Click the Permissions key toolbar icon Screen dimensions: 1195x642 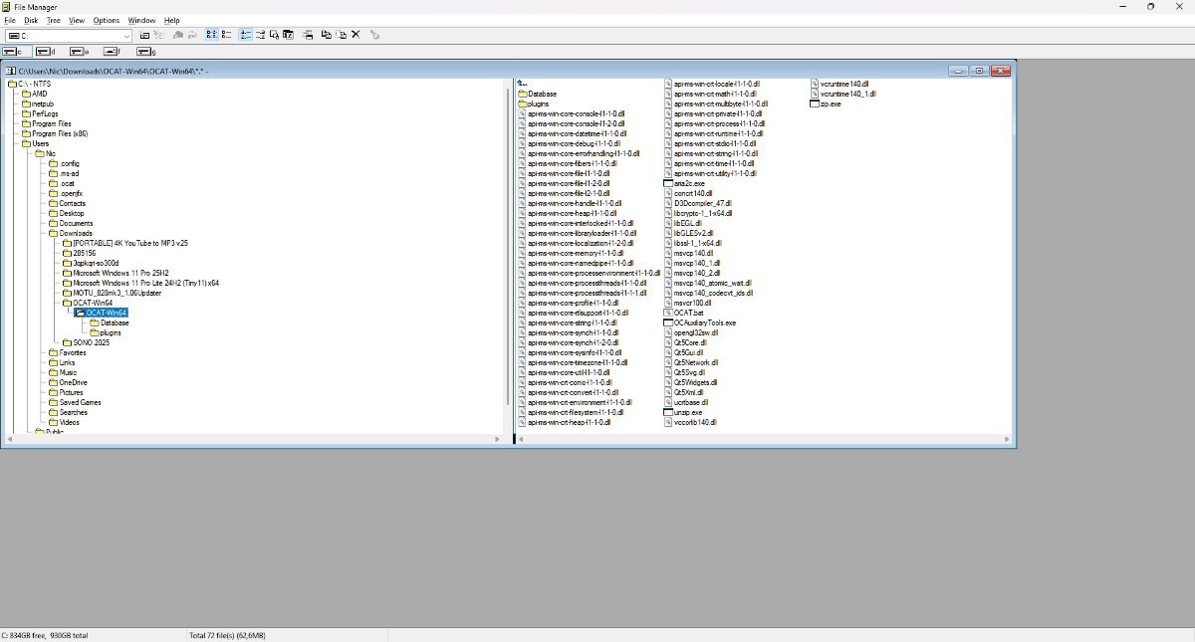pyautogui.click(x=374, y=35)
